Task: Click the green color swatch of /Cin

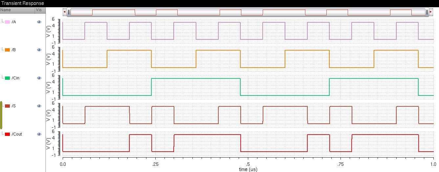Action: coord(7,78)
